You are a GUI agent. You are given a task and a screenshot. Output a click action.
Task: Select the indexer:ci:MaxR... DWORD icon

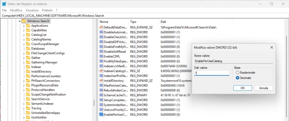click(x=101, y=66)
